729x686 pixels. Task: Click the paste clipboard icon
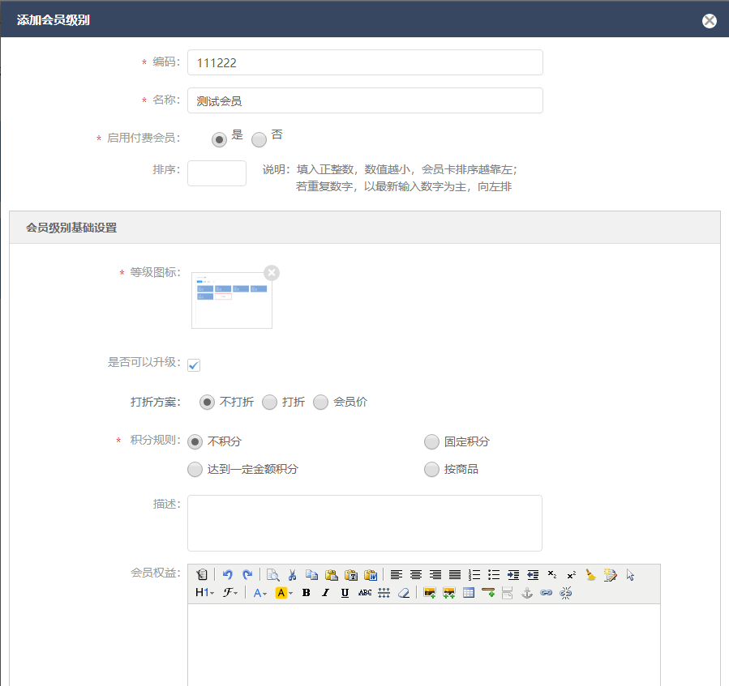(x=332, y=575)
